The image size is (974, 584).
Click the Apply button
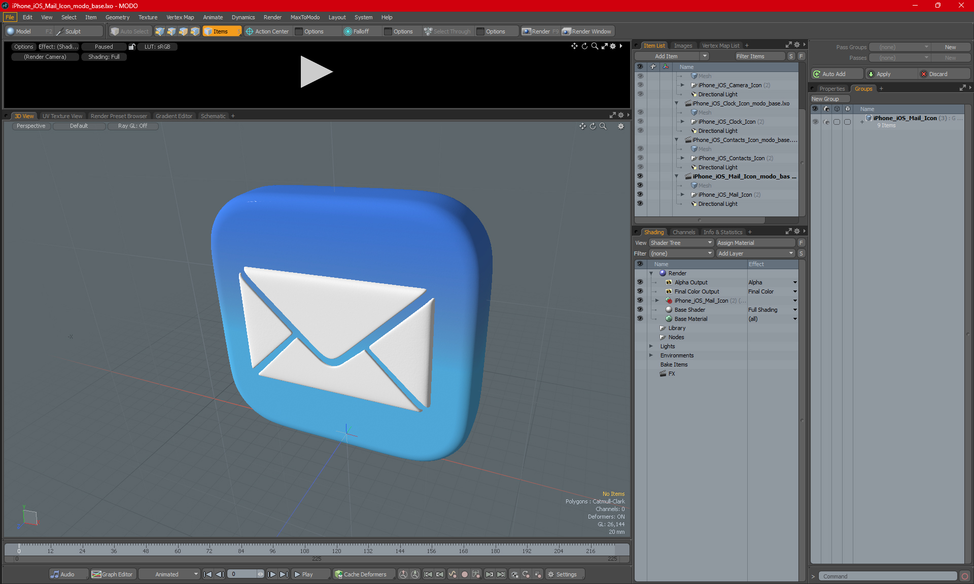point(890,74)
